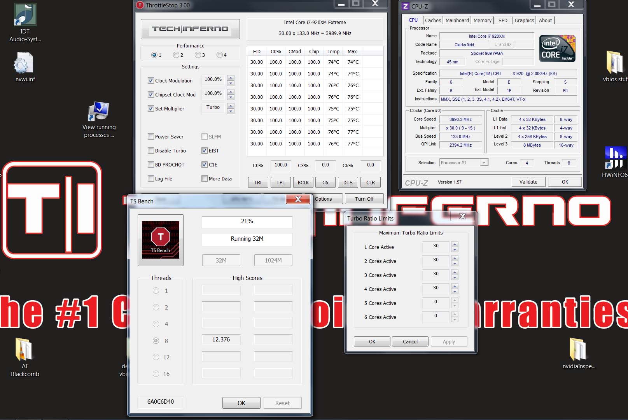Enable More Data checkbox
628x420 pixels.
pos(205,178)
